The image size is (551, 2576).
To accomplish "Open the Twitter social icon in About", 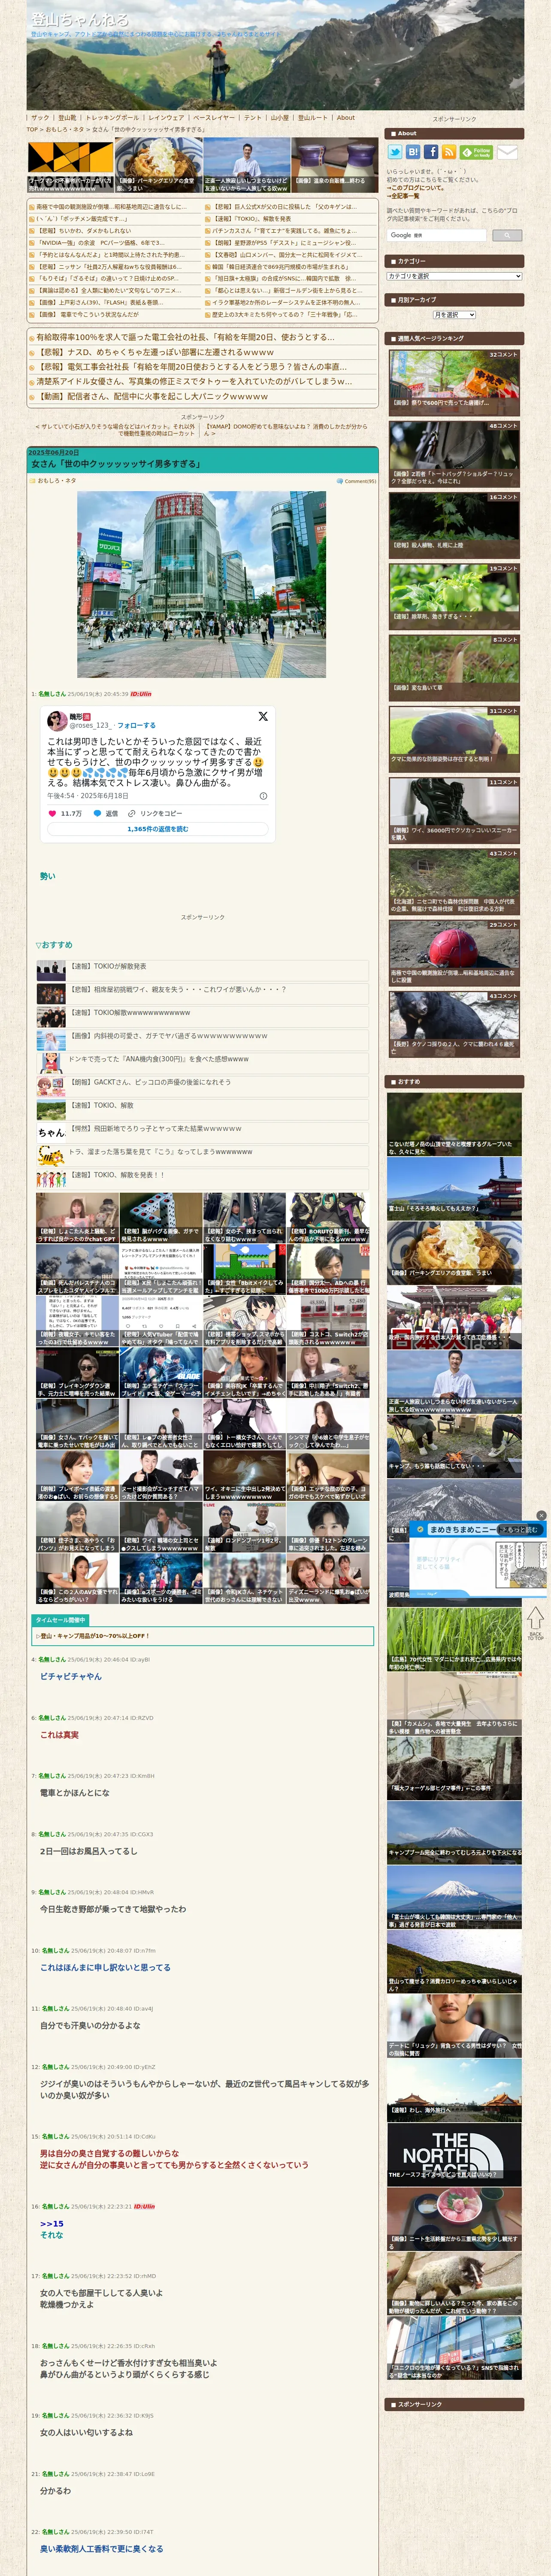I will point(395,152).
